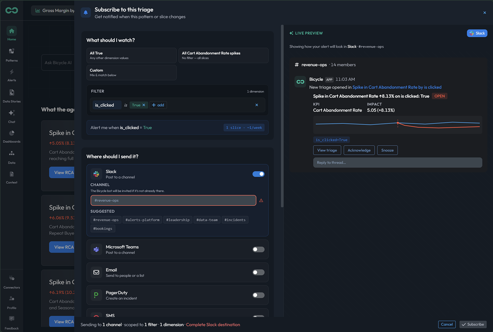The width and height of the screenshot is (493, 332).
Task: Click the Slack logo in destinations
Action: [x=96, y=174]
